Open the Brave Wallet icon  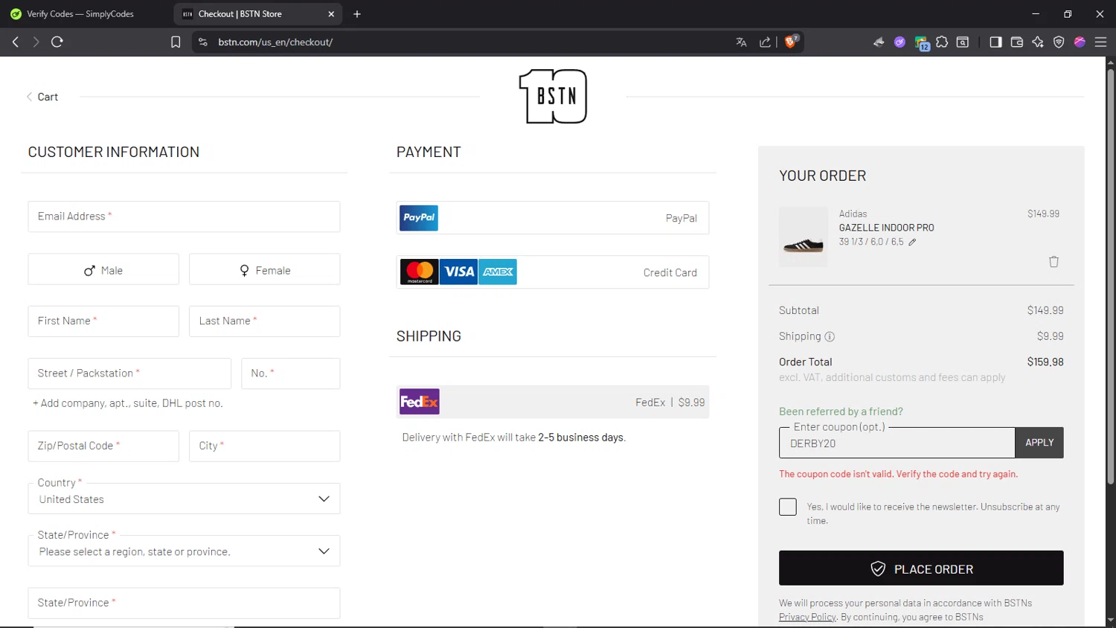[1017, 42]
